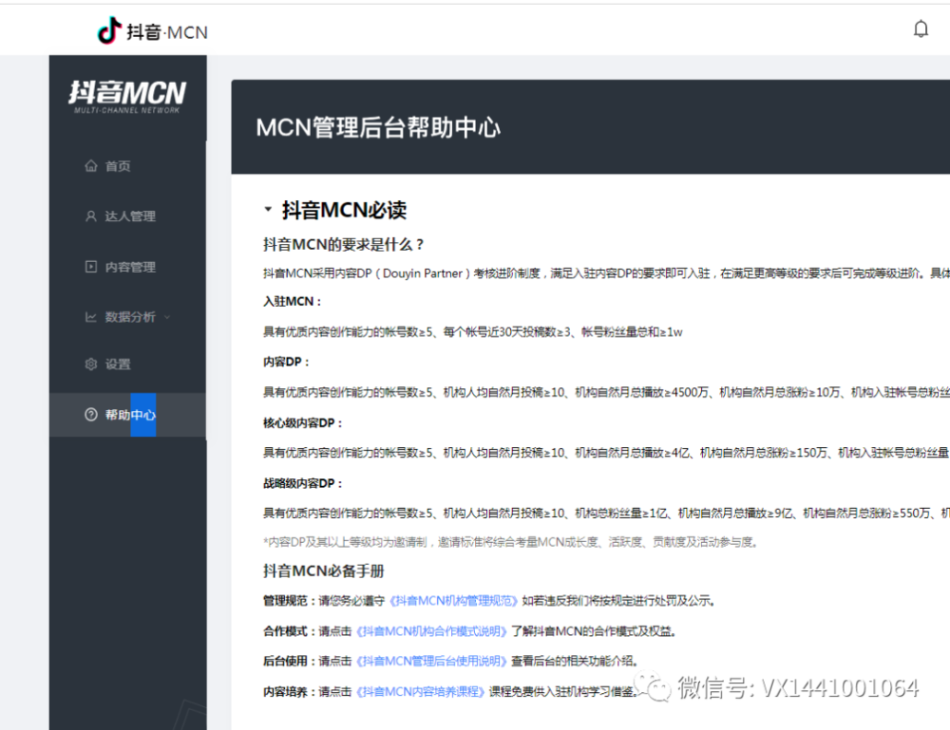This screenshot has height=730, width=950.
Task: Click the chart icon beside 数据分析
Action: (91, 316)
